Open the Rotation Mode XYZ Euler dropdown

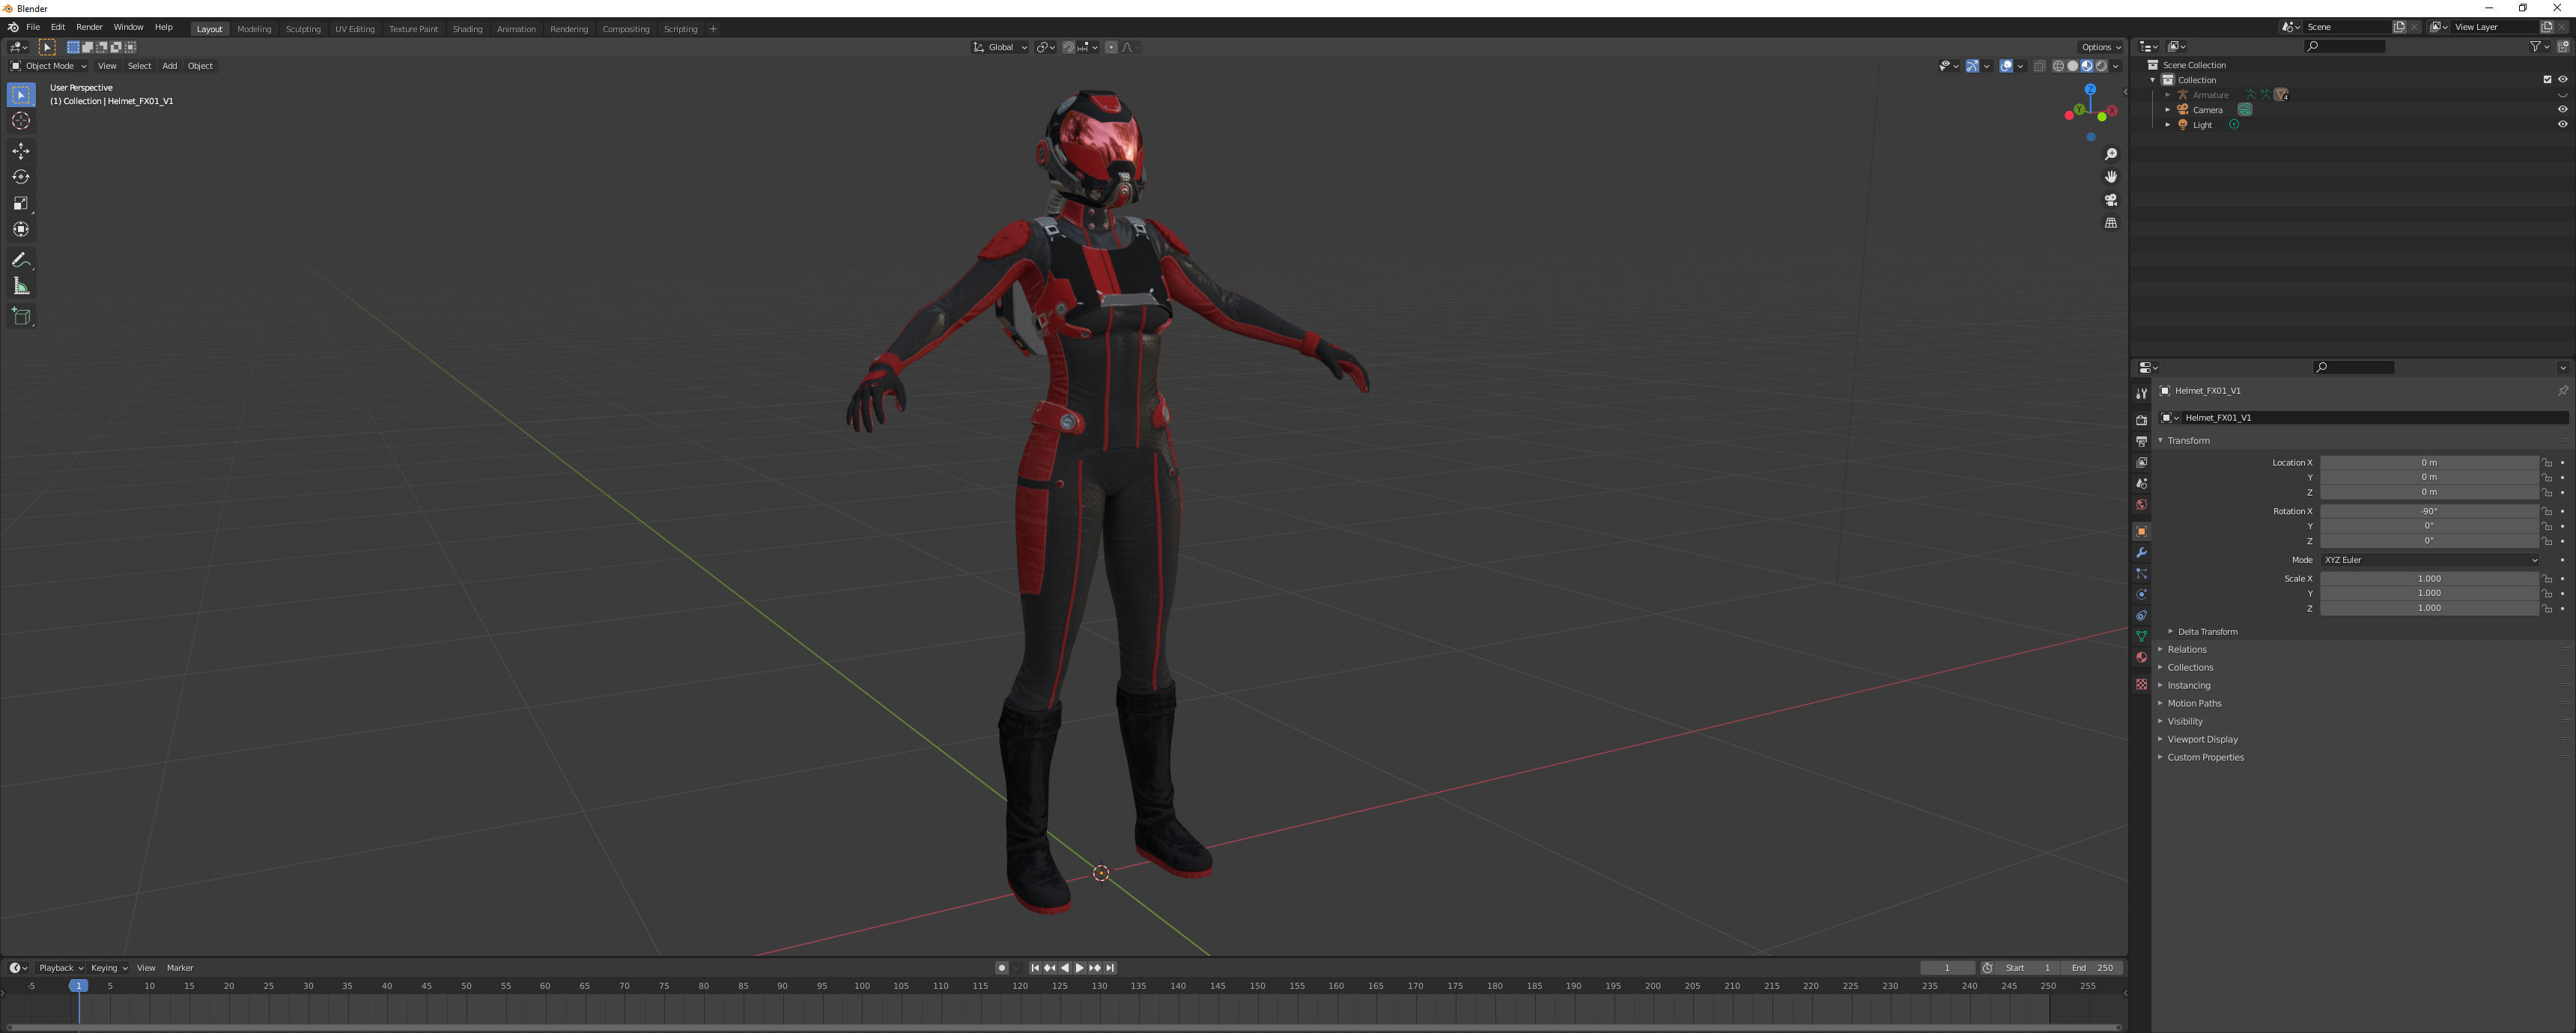pos(2429,560)
